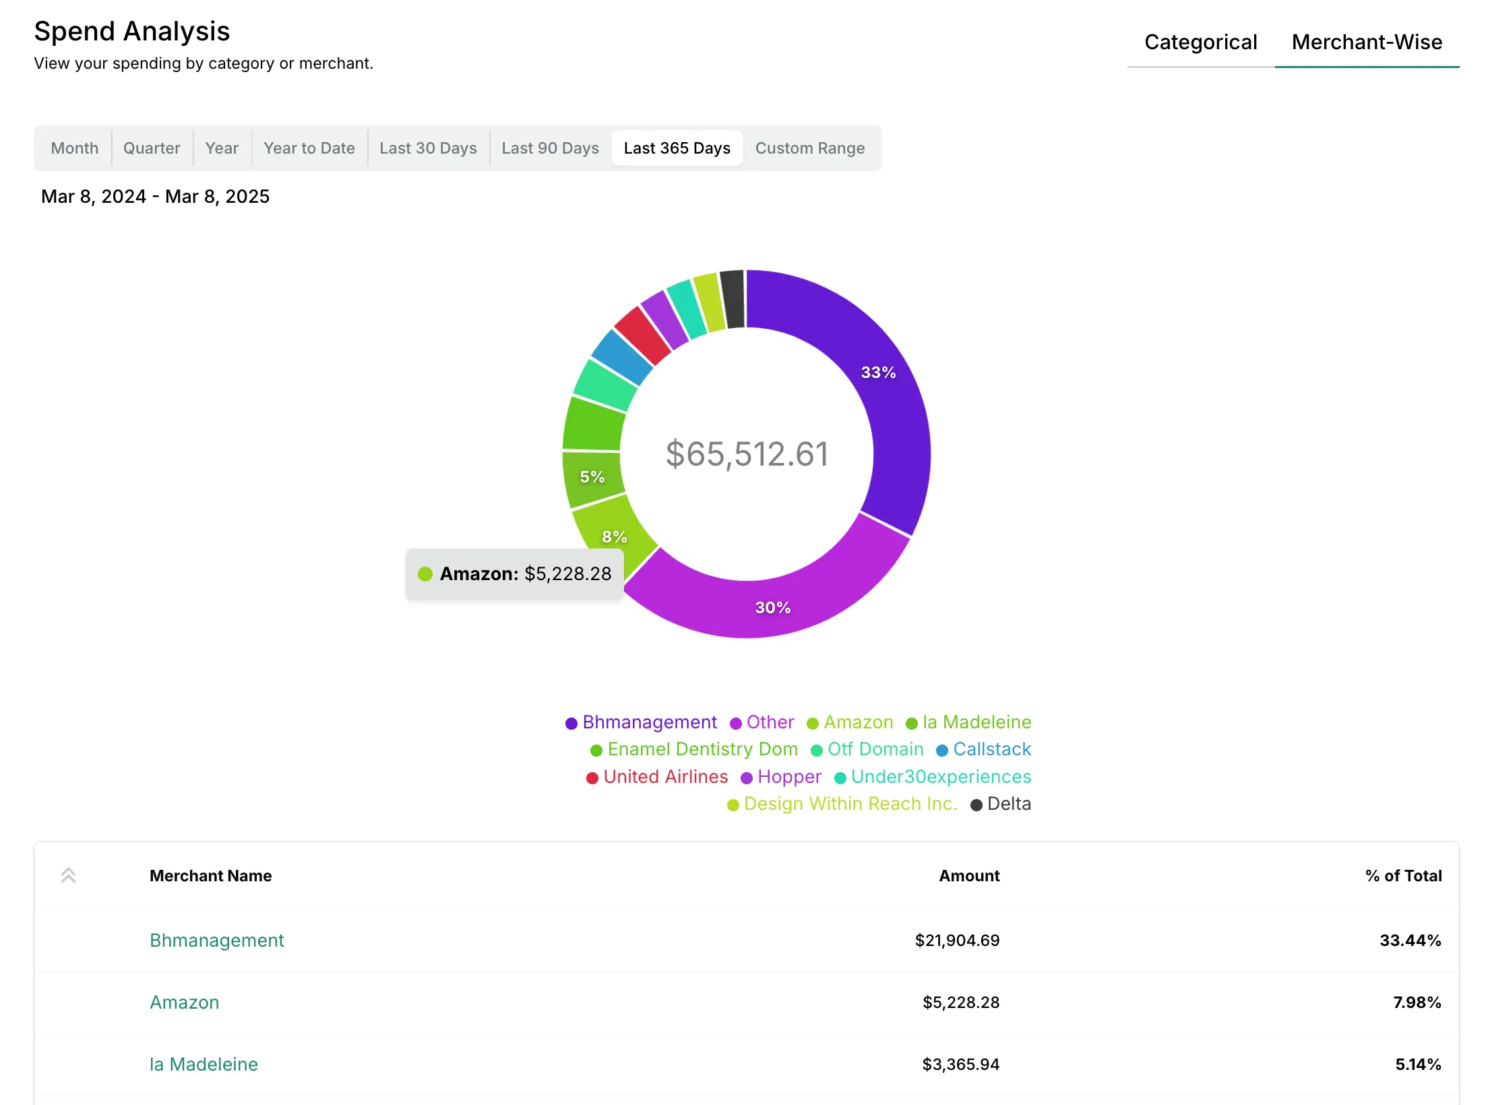Toggle Bhmanagement in the chart legend
The width and height of the screenshot is (1488, 1105).
pos(641,722)
